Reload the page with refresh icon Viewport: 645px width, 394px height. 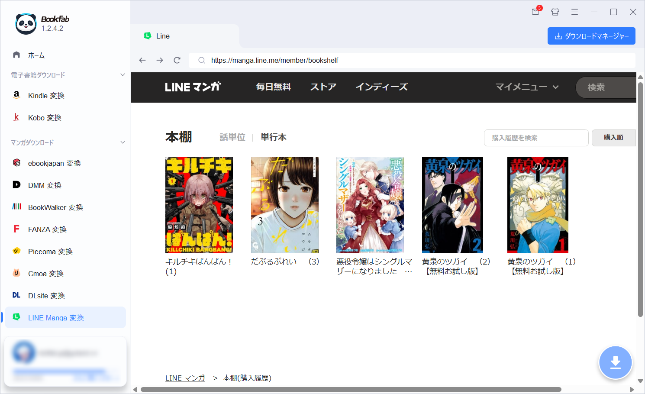pyautogui.click(x=177, y=60)
